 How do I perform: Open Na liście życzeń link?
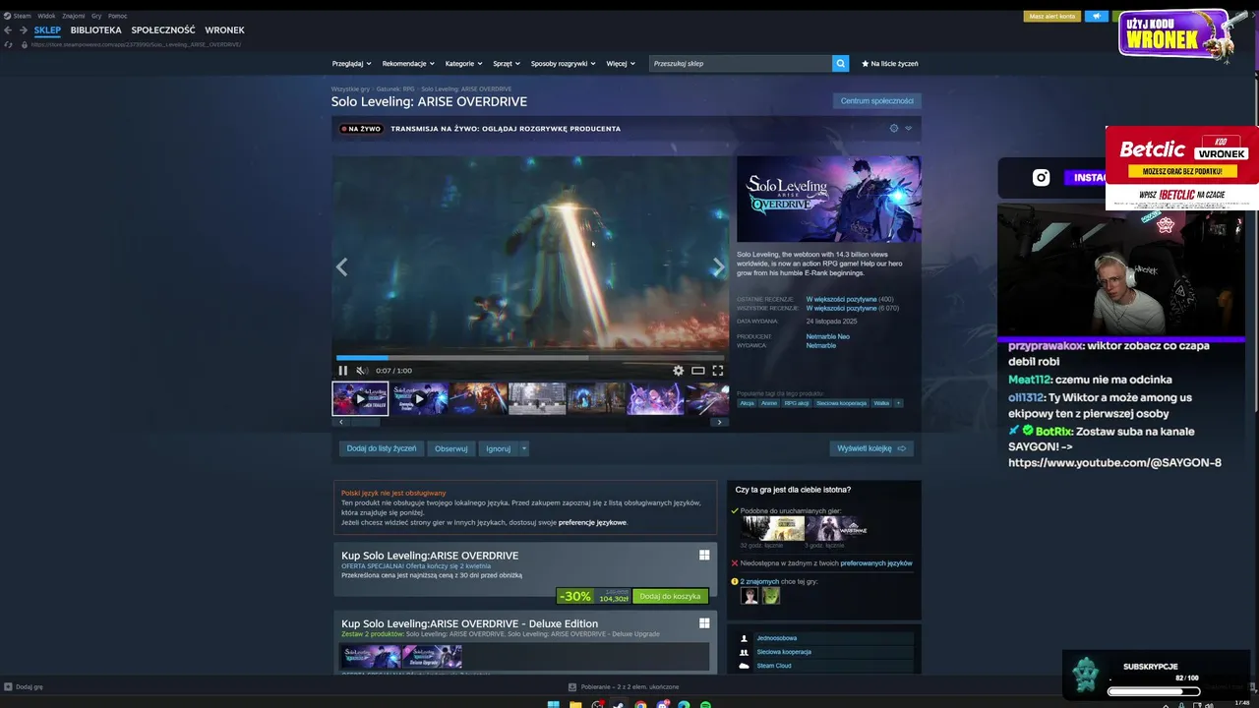890,63
